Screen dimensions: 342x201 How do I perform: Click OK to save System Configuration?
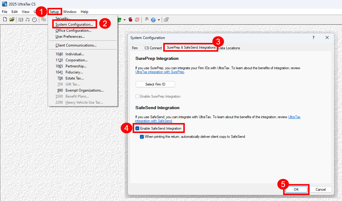[296, 189]
